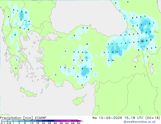Select the 30–35 mm purple legend swatch
Screen dimensions: 161x124
pyautogui.click(x=57, y=121)
